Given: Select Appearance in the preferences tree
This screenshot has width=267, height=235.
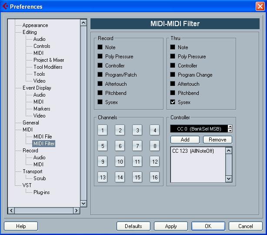Looking at the screenshot, I should click(35, 25).
